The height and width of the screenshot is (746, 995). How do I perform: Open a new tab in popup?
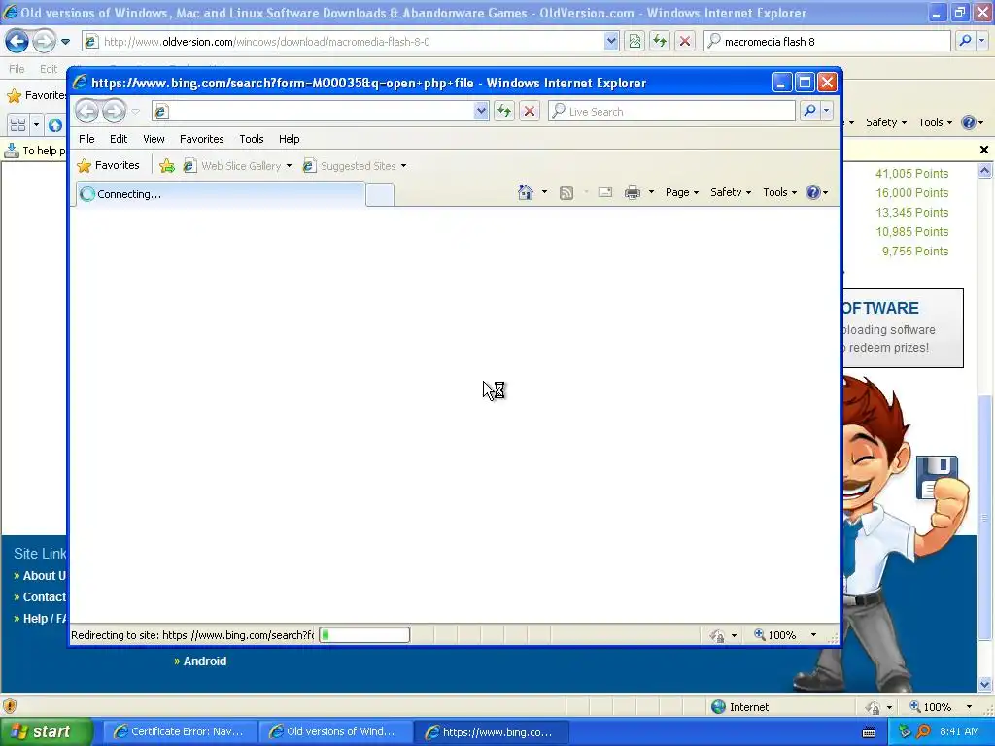[380, 194]
